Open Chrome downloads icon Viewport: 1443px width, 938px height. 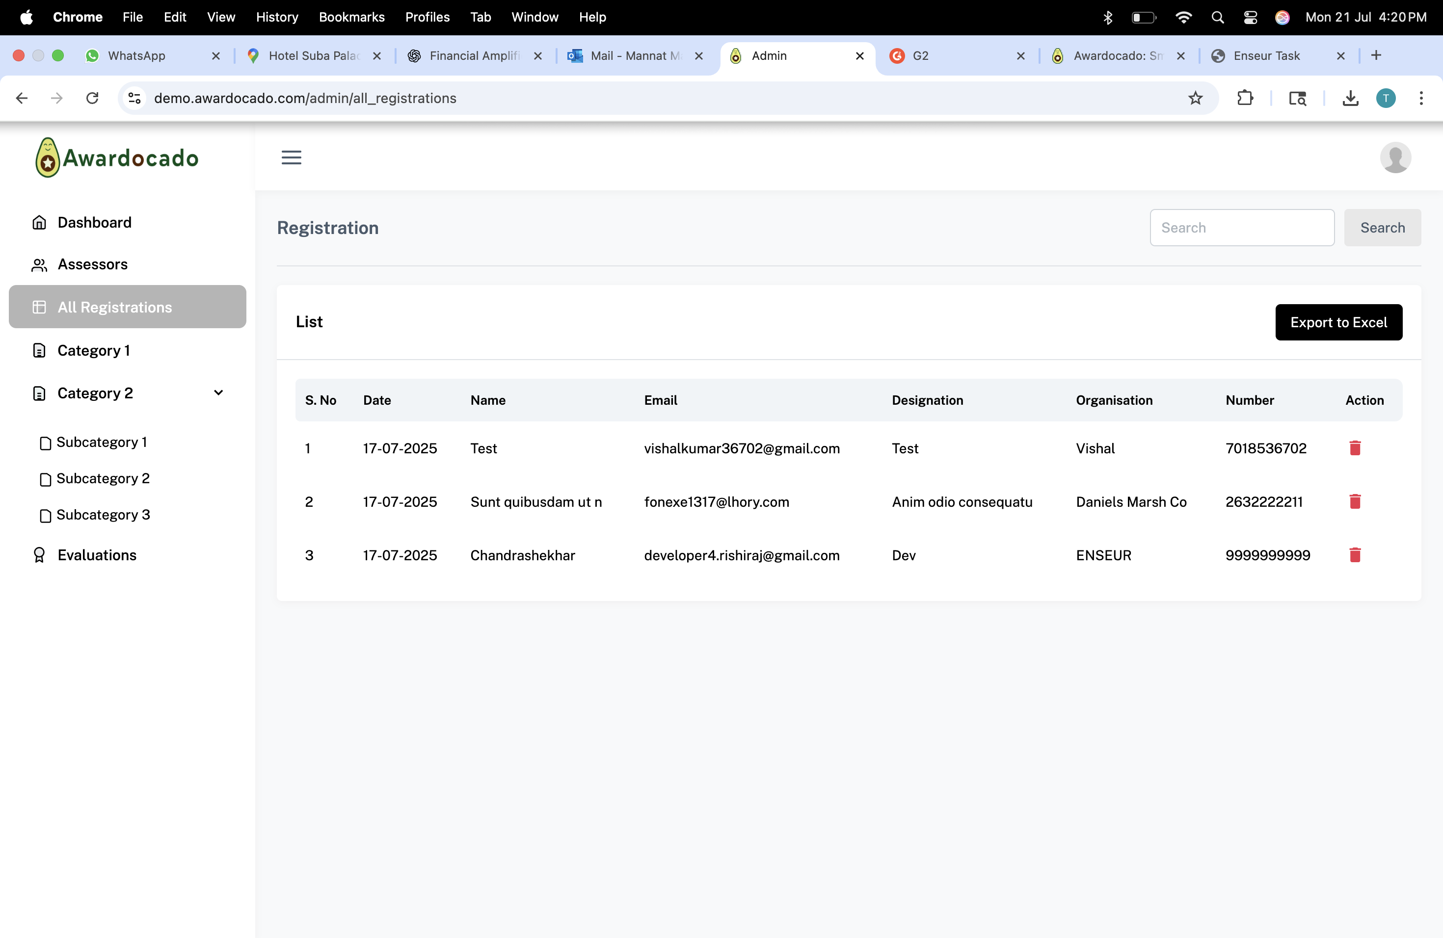(1350, 98)
